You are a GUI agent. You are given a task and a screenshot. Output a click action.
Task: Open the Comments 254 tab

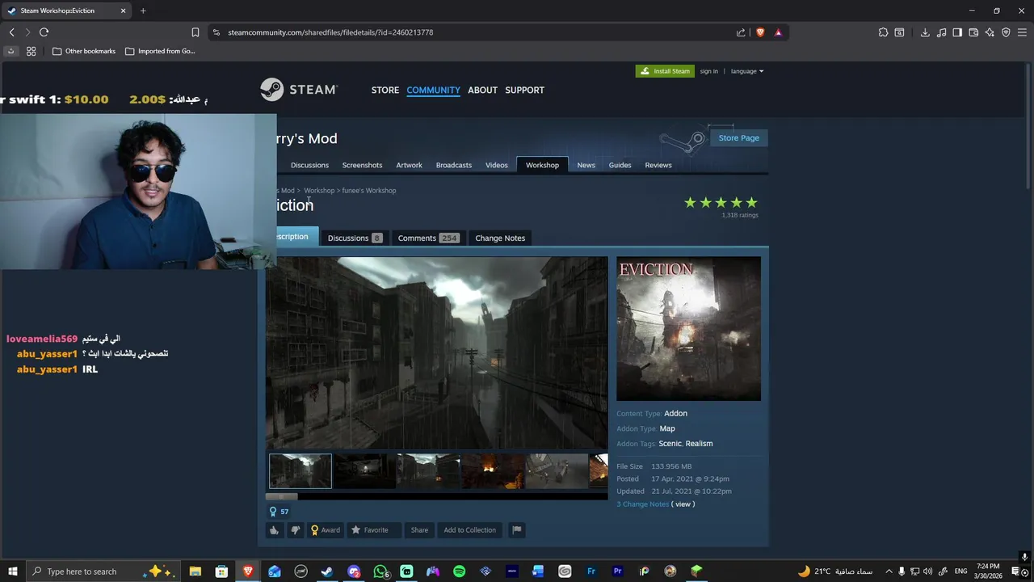click(428, 238)
